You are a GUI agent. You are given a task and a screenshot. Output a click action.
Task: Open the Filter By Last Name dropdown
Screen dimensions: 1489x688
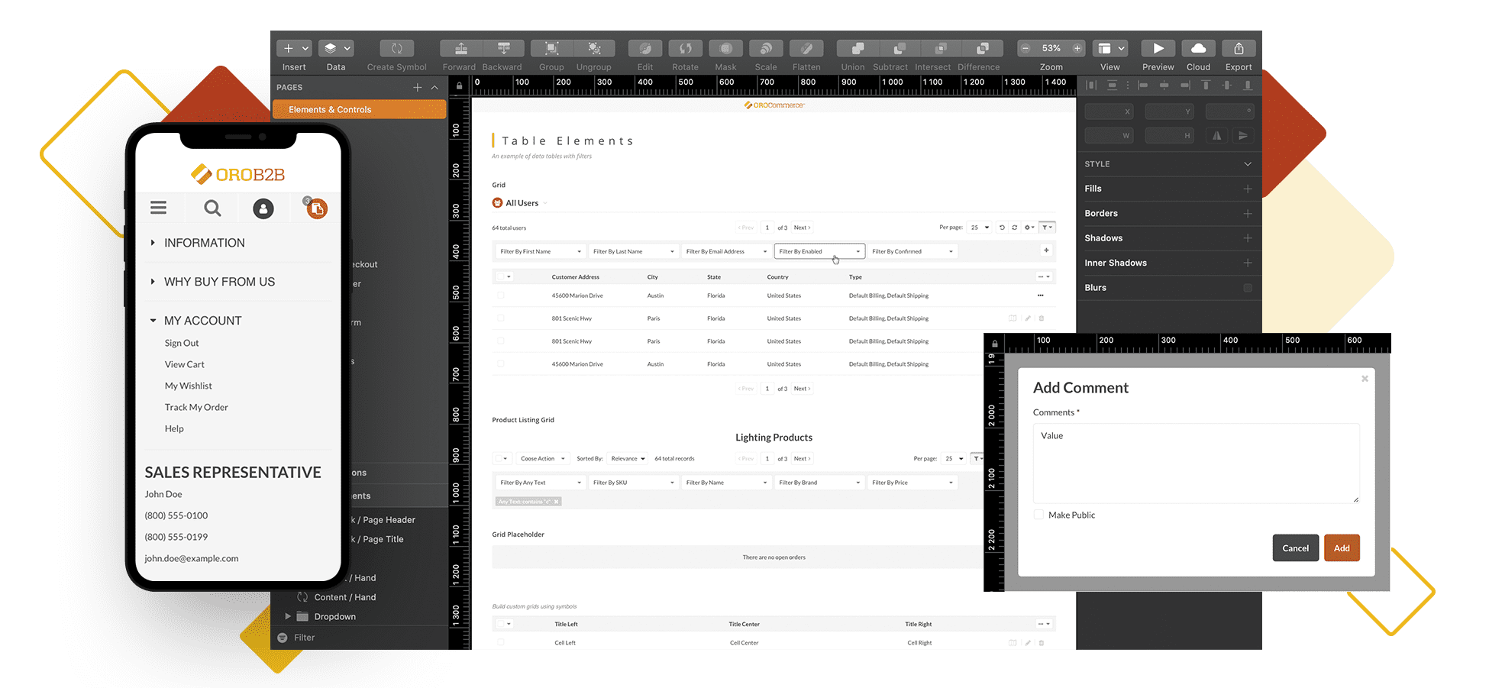coord(634,251)
